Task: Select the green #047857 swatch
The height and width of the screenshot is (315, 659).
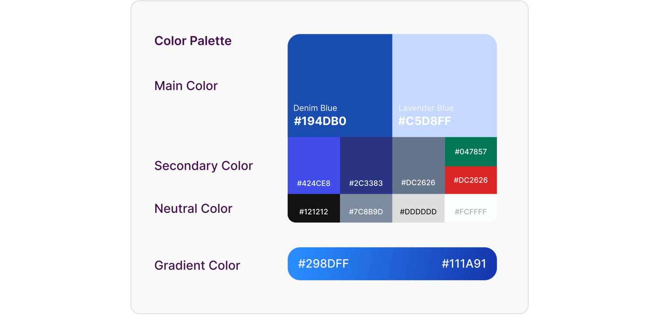Action: (471, 152)
